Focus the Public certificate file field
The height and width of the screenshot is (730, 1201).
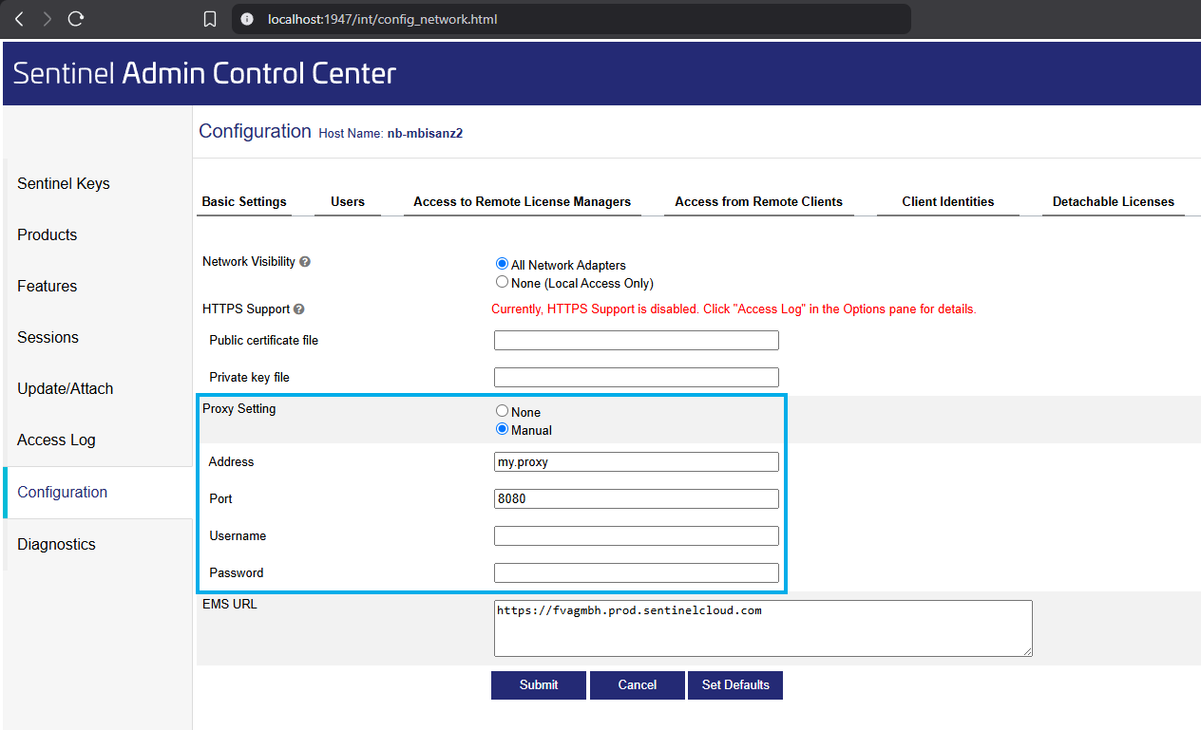(637, 340)
